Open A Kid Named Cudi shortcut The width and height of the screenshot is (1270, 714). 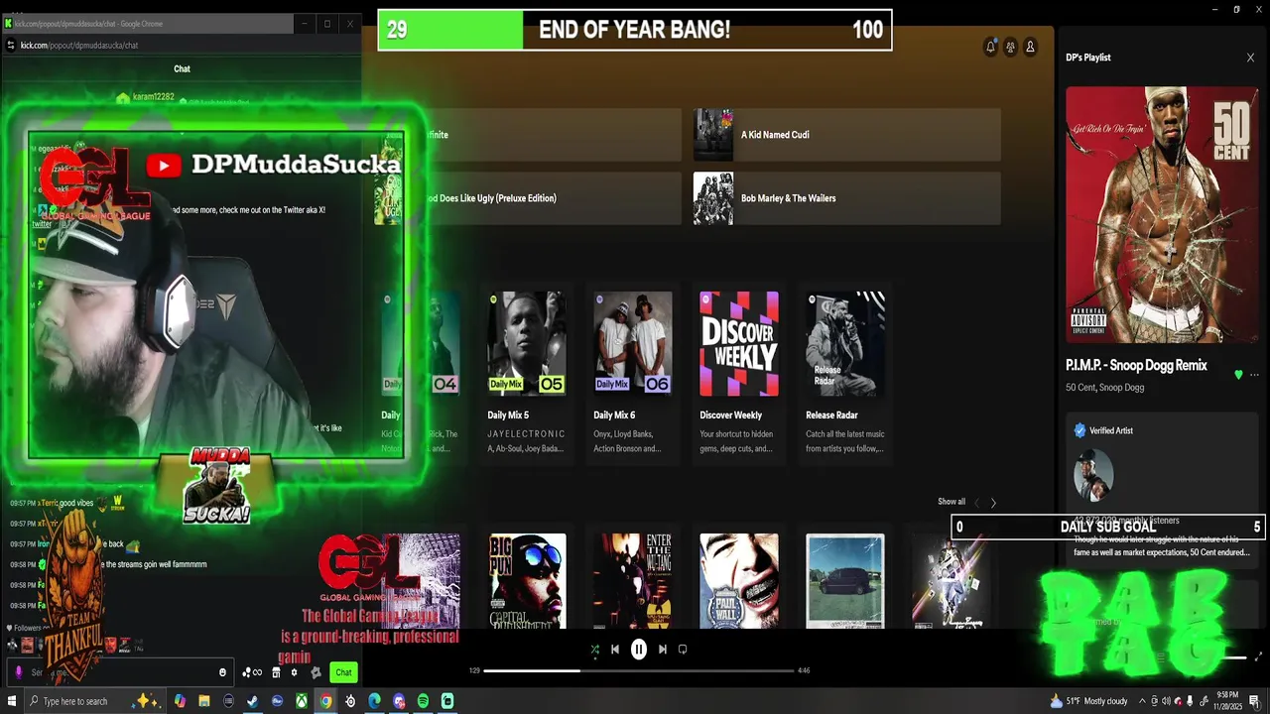click(x=846, y=135)
